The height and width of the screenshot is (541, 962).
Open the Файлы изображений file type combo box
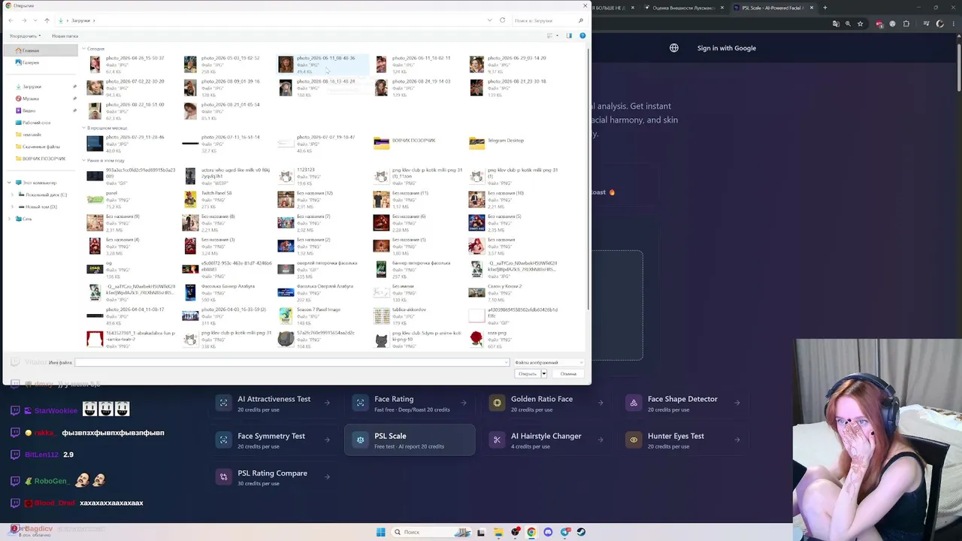click(548, 363)
